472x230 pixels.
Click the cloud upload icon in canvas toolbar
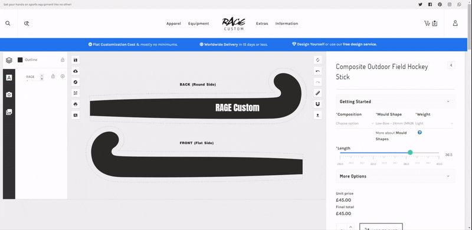pos(76,71)
